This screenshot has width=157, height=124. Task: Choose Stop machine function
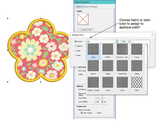pyautogui.click(x=96, y=113)
